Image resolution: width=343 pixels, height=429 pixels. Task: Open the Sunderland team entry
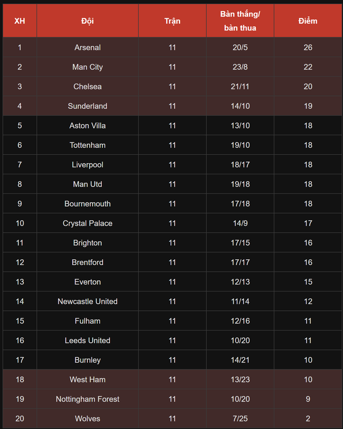tap(87, 106)
